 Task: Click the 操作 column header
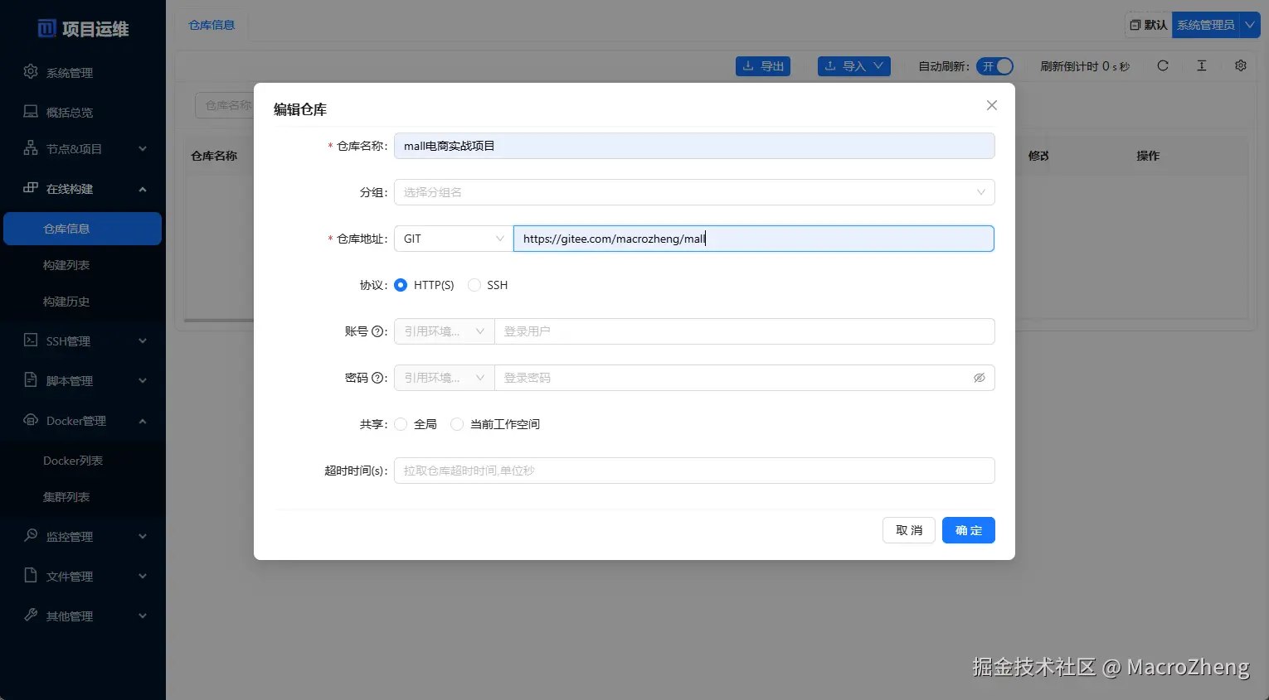point(1148,156)
